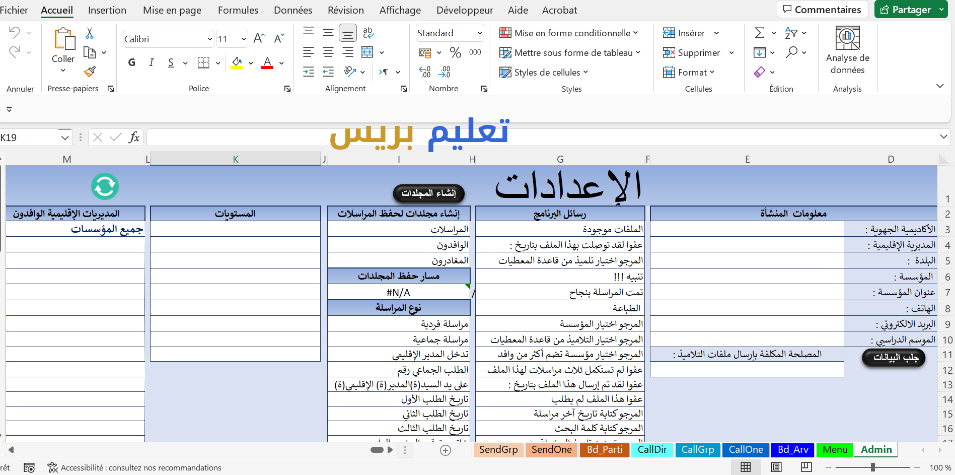The width and height of the screenshot is (955, 475).
Task: Click the green refresh circle icon in the sheet
Action: [105, 186]
